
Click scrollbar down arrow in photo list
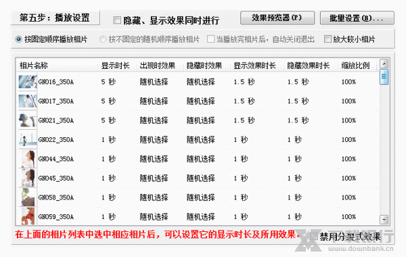pyautogui.click(x=384, y=220)
